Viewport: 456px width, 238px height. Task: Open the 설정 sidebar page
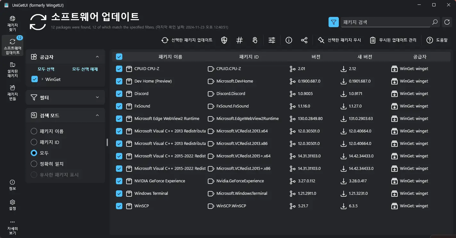tap(12, 205)
